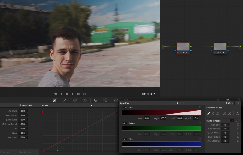
Task: Click the qualifier picker eyedropper tool
Action: [x=208, y=114]
